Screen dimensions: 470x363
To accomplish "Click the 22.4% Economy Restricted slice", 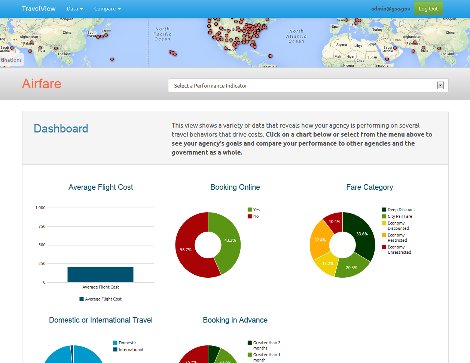I will click(x=319, y=240).
